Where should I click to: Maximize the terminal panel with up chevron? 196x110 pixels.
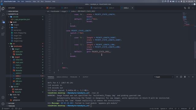coord(189,77)
